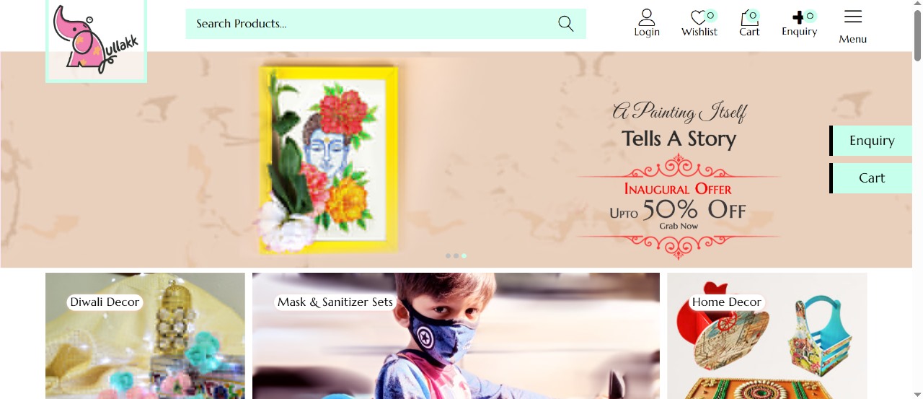This screenshot has height=399, width=923.
Task: Click the Bullakk elephant logo
Action: coord(96,40)
